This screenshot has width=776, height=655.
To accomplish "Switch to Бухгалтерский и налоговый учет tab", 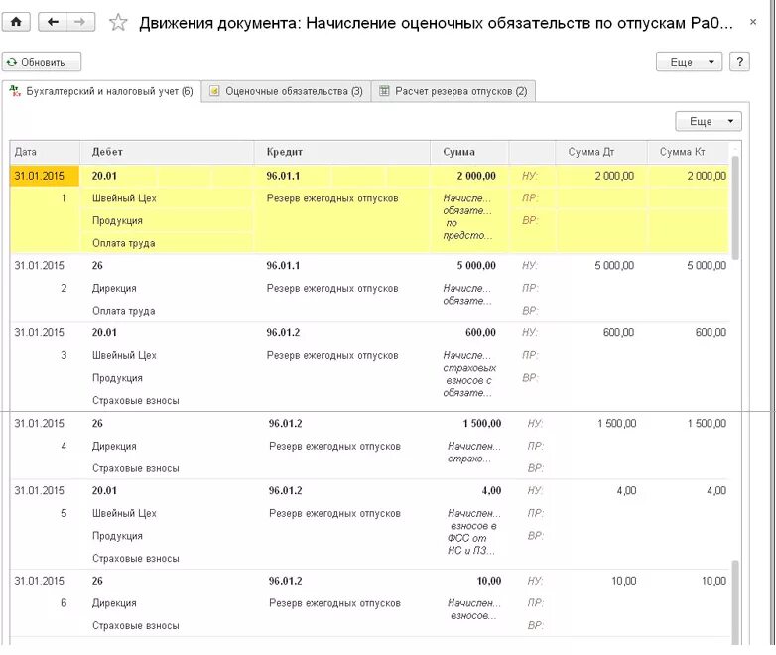I will (x=101, y=91).
